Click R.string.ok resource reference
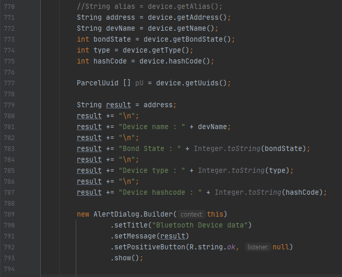 click(x=213, y=247)
